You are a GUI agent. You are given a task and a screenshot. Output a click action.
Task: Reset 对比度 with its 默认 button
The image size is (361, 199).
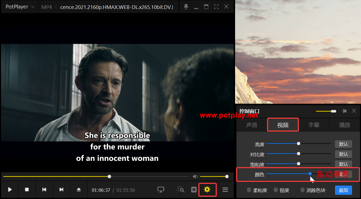(343, 154)
